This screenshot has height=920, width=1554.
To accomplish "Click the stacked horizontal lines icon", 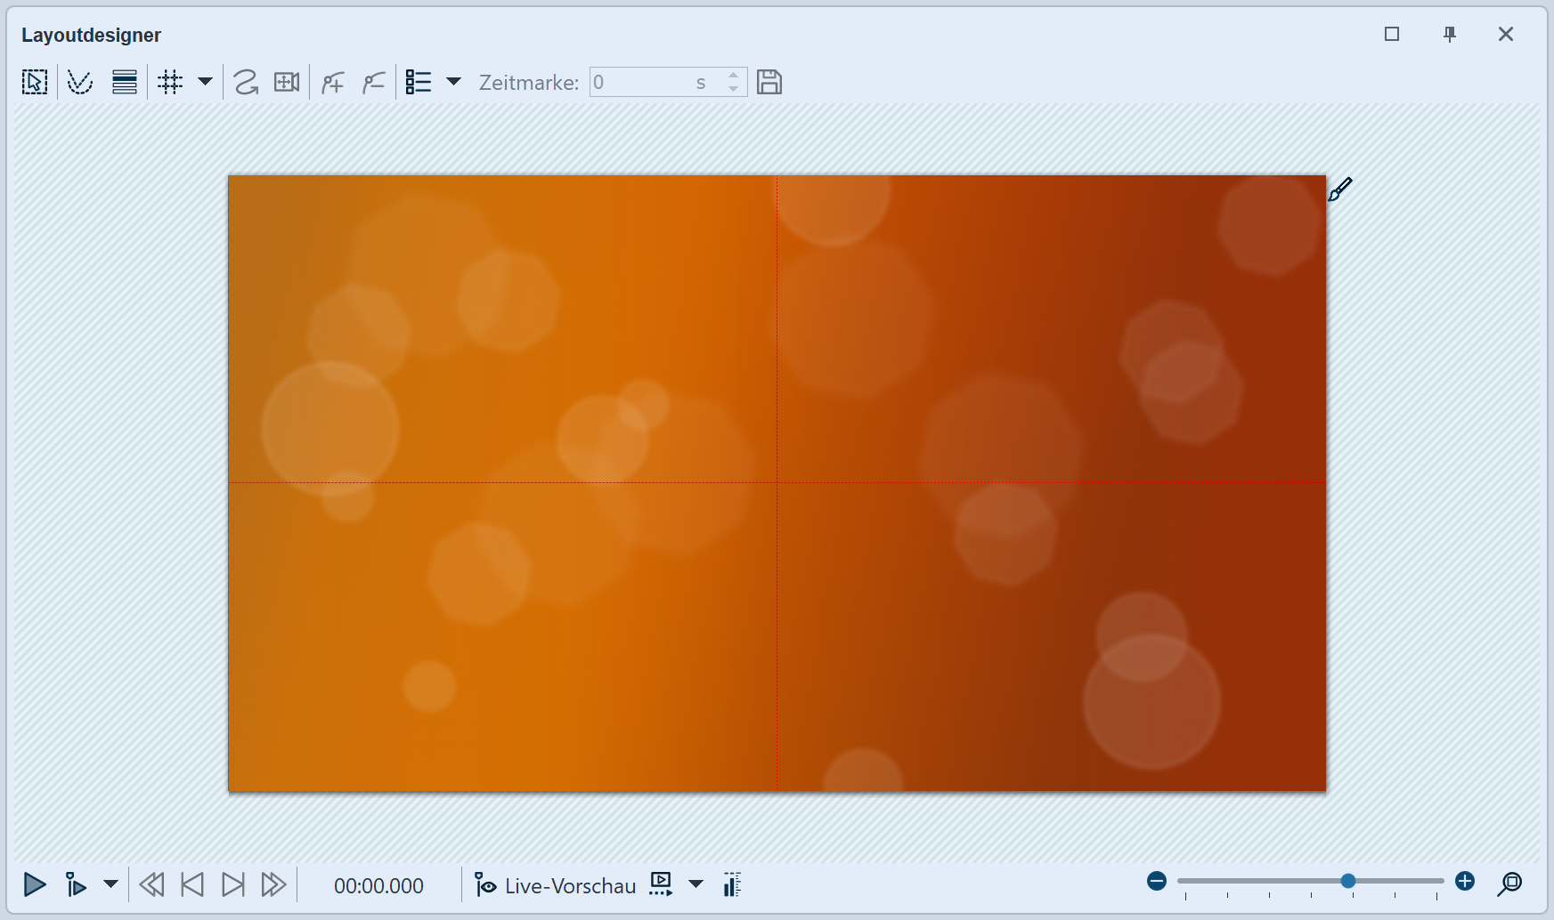I will pyautogui.click(x=125, y=83).
